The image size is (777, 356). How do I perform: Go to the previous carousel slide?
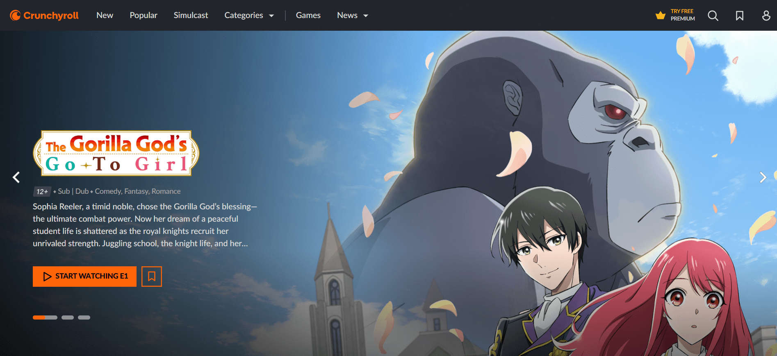pyautogui.click(x=16, y=177)
